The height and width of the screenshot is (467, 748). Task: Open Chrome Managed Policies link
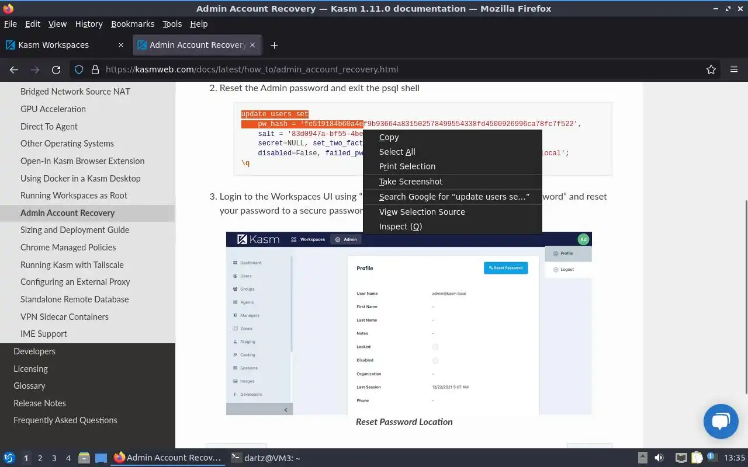(x=68, y=248)
